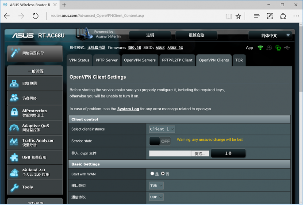The height and width of the screenshot is (205, 303).
Task: Switch to PPTP Server tab
Action: tap(107, 60)
